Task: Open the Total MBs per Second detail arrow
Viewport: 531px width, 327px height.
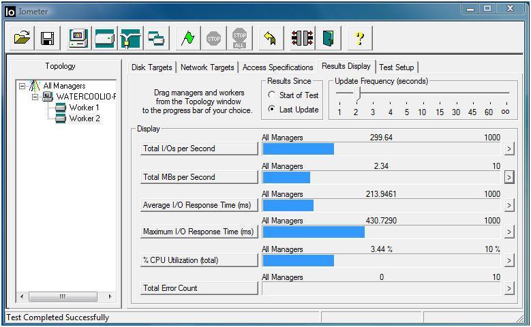Action: [509, 177]
